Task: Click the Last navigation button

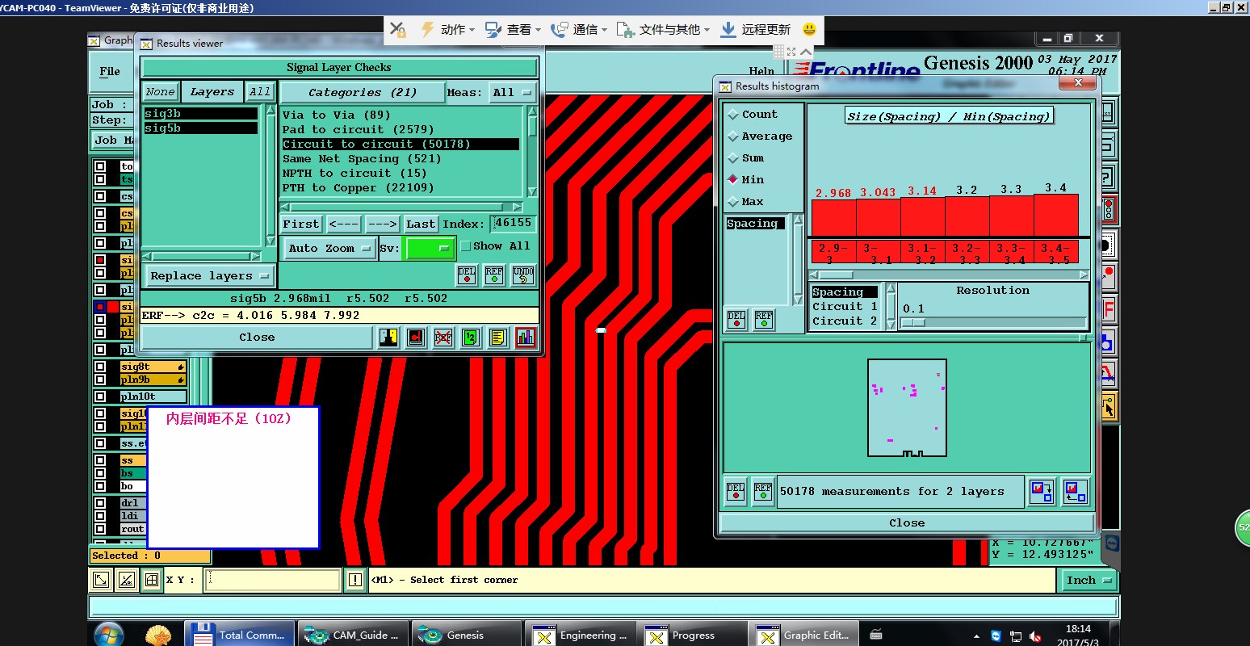Action: (x=421, y=224)
